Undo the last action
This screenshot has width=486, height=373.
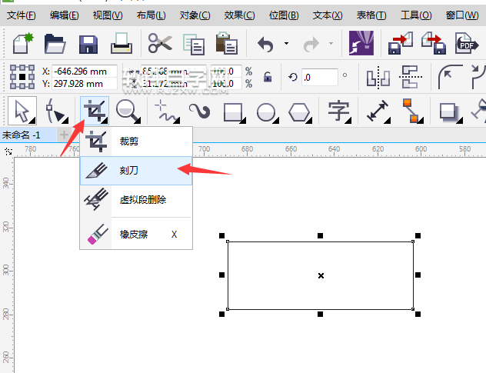(265, 45)
